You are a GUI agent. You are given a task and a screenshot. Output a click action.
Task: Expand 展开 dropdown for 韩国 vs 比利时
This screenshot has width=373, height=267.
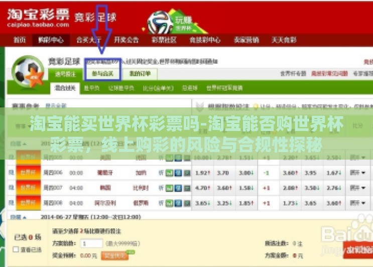357,188
